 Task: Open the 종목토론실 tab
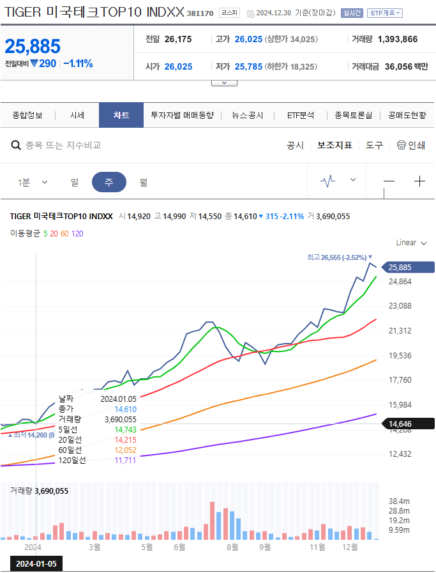click(x=354, y=116)
